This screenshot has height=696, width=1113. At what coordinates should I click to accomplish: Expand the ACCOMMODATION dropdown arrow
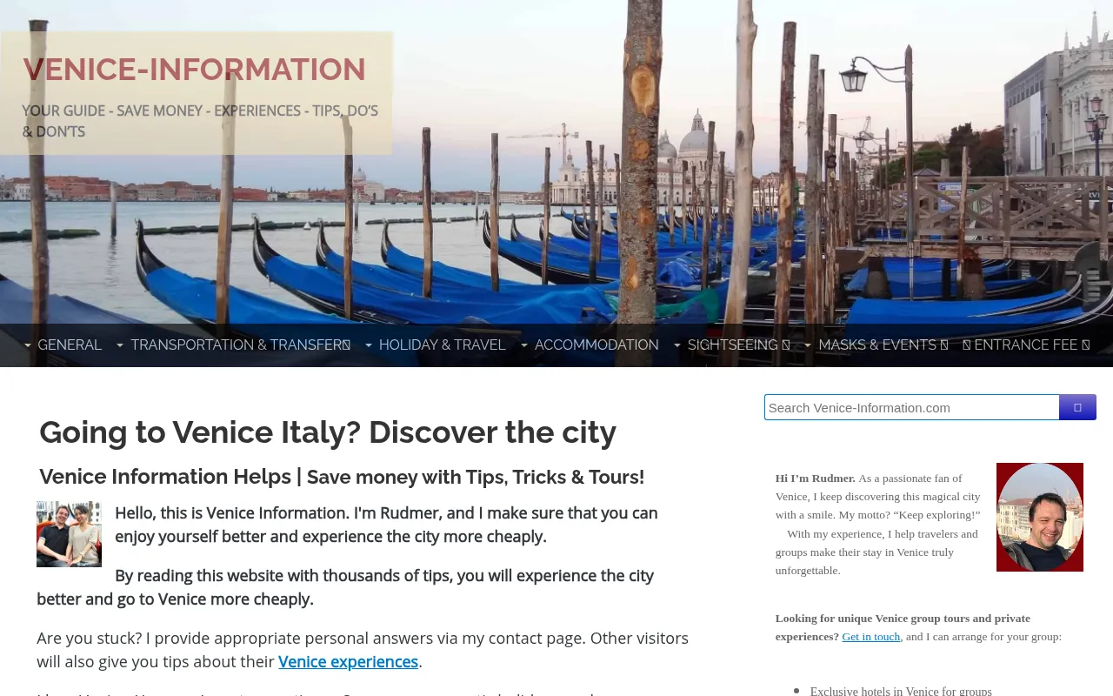pos(524,345)
